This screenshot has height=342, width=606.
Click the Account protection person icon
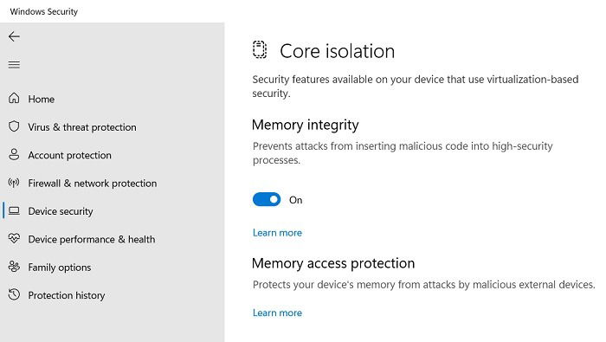point(14,155)
